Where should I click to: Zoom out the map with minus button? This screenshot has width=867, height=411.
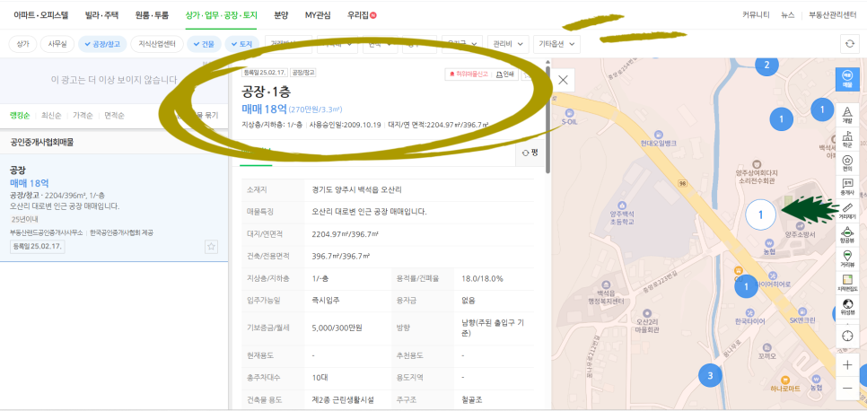click(846, 389)
